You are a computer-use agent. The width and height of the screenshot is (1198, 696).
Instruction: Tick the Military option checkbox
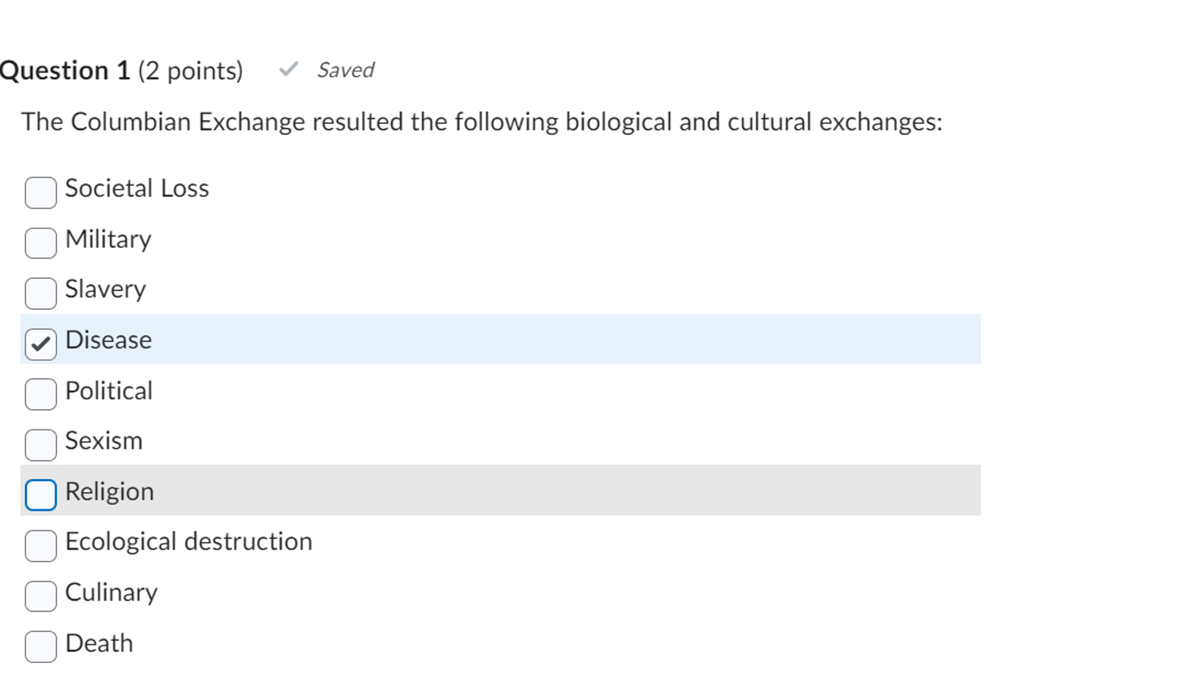41,243
